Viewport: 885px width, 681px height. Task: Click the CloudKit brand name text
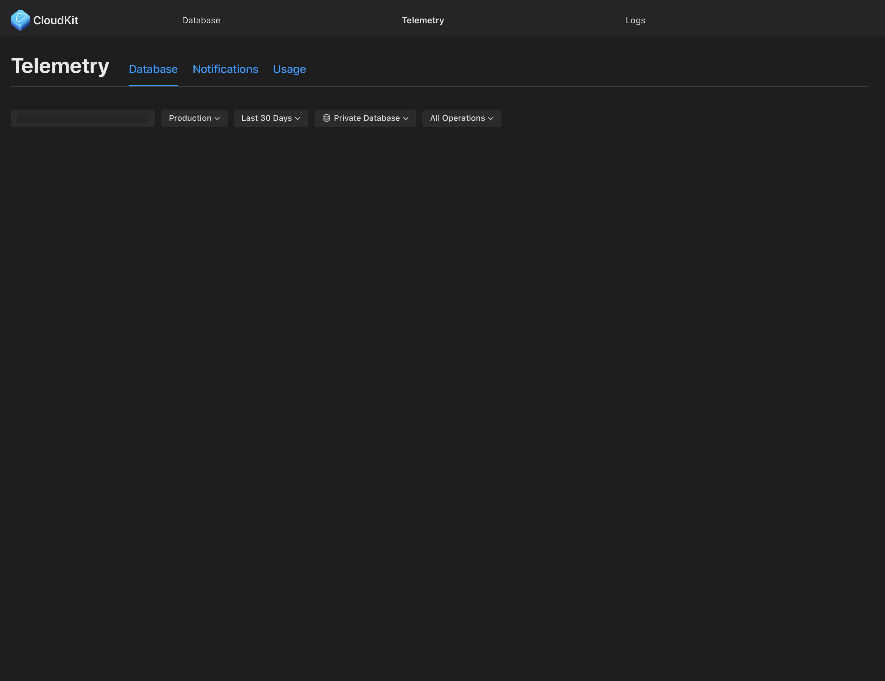[x=55, y=20]
